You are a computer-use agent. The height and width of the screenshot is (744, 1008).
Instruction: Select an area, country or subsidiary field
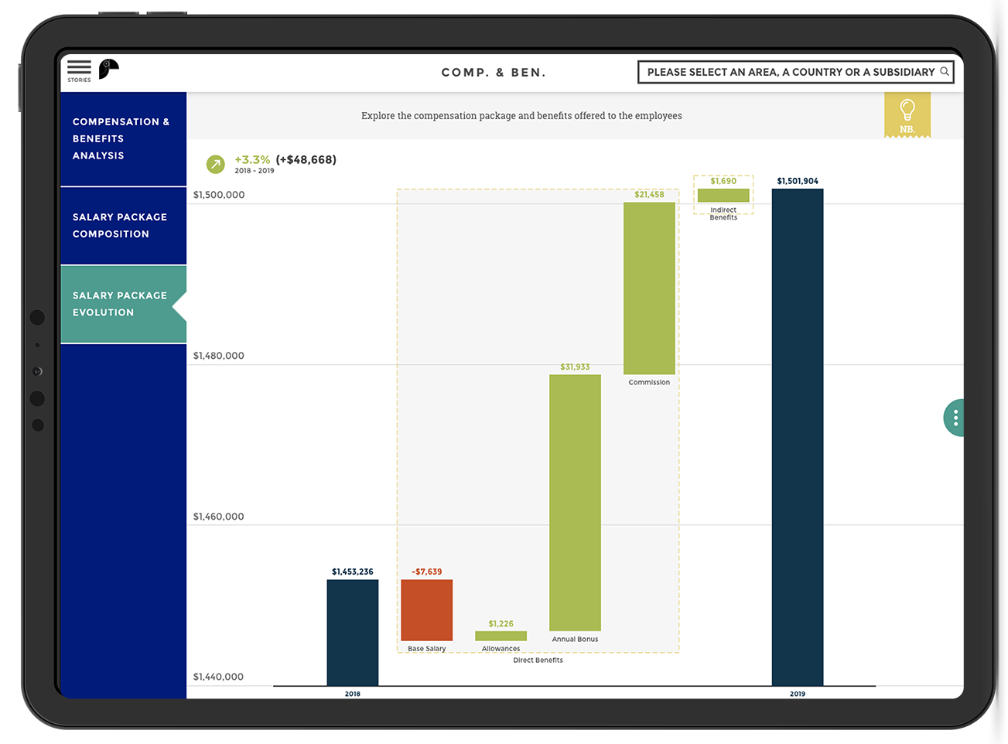789,72
